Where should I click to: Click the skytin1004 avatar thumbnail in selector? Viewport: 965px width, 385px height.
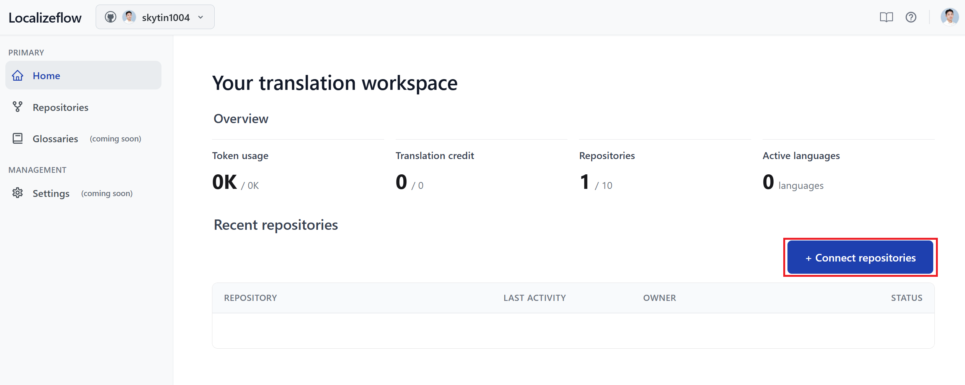pyautogui.click(x=129, y=17)
